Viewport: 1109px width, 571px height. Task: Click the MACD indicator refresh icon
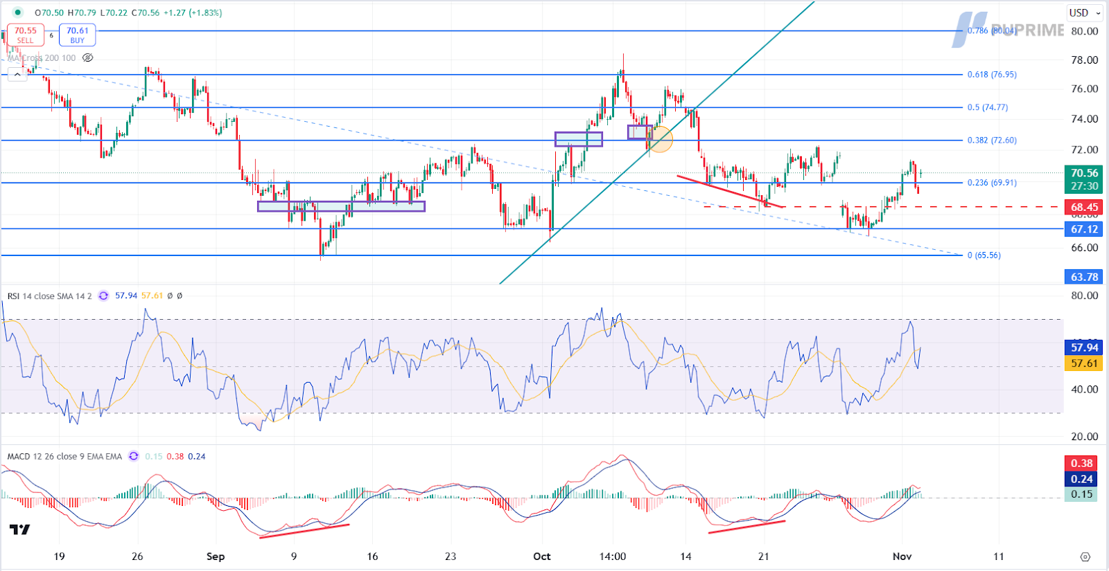pyautogui.click(x=133, y=456)
